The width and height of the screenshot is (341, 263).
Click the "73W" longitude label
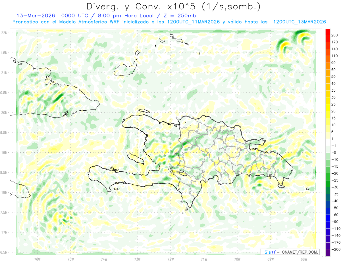(x=137, y=259)
